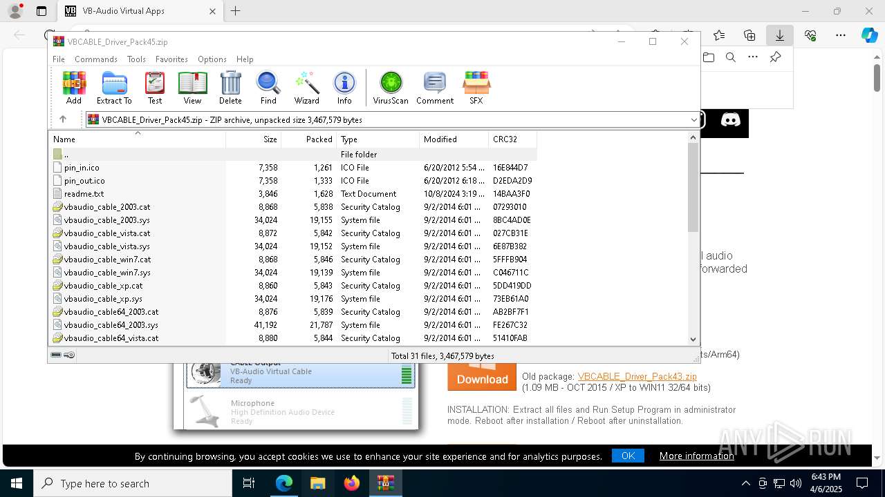Open Firefox from taskbar

click(x=352, y=483)
